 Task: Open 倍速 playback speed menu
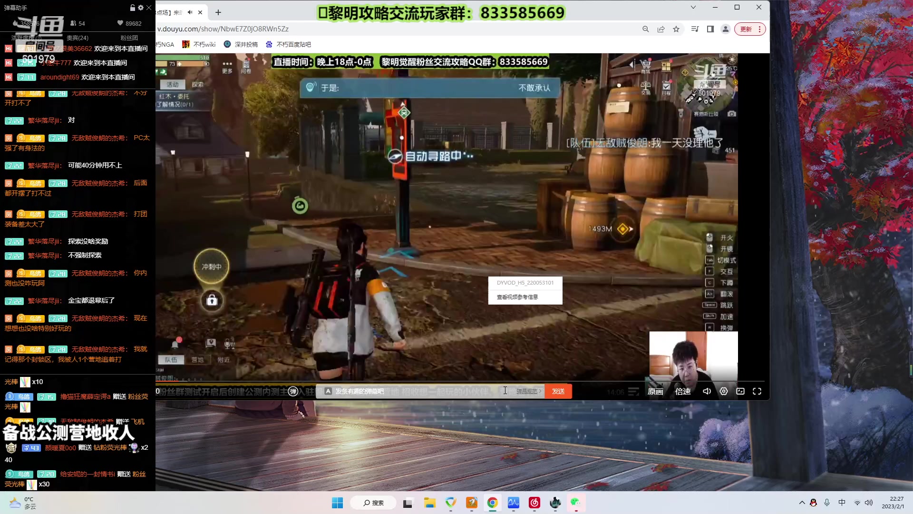[683, 391]
